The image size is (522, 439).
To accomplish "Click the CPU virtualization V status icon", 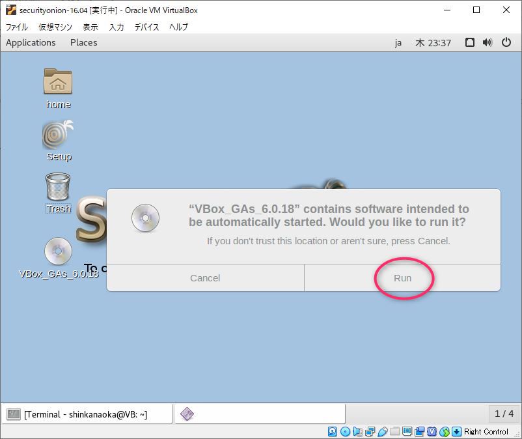I will 432,432.
